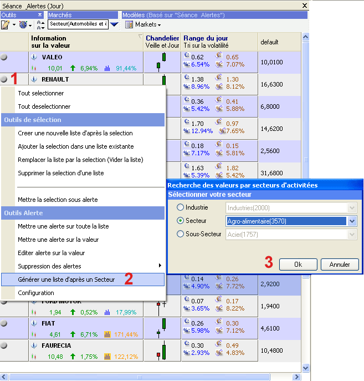Click the volume bars icon in VALEO row
This screenshot has height=381, width=364.
pyautogui.click(x=107, y=68)
